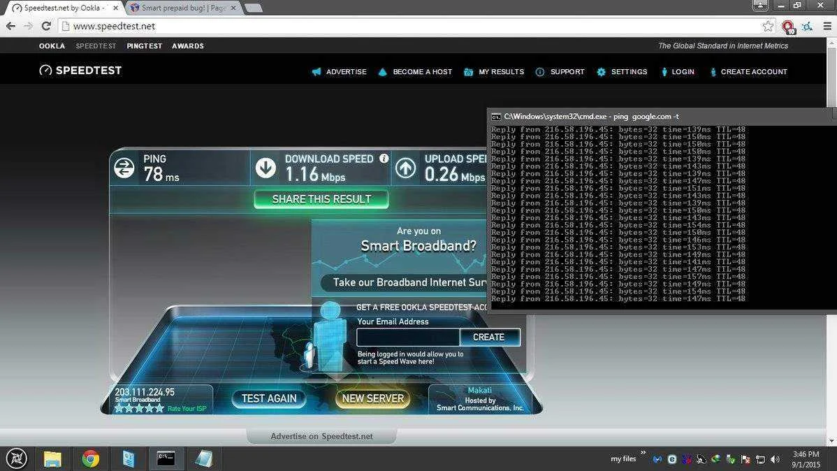
Task: Click the volume speaker tray icon
Action: (775, 459)
